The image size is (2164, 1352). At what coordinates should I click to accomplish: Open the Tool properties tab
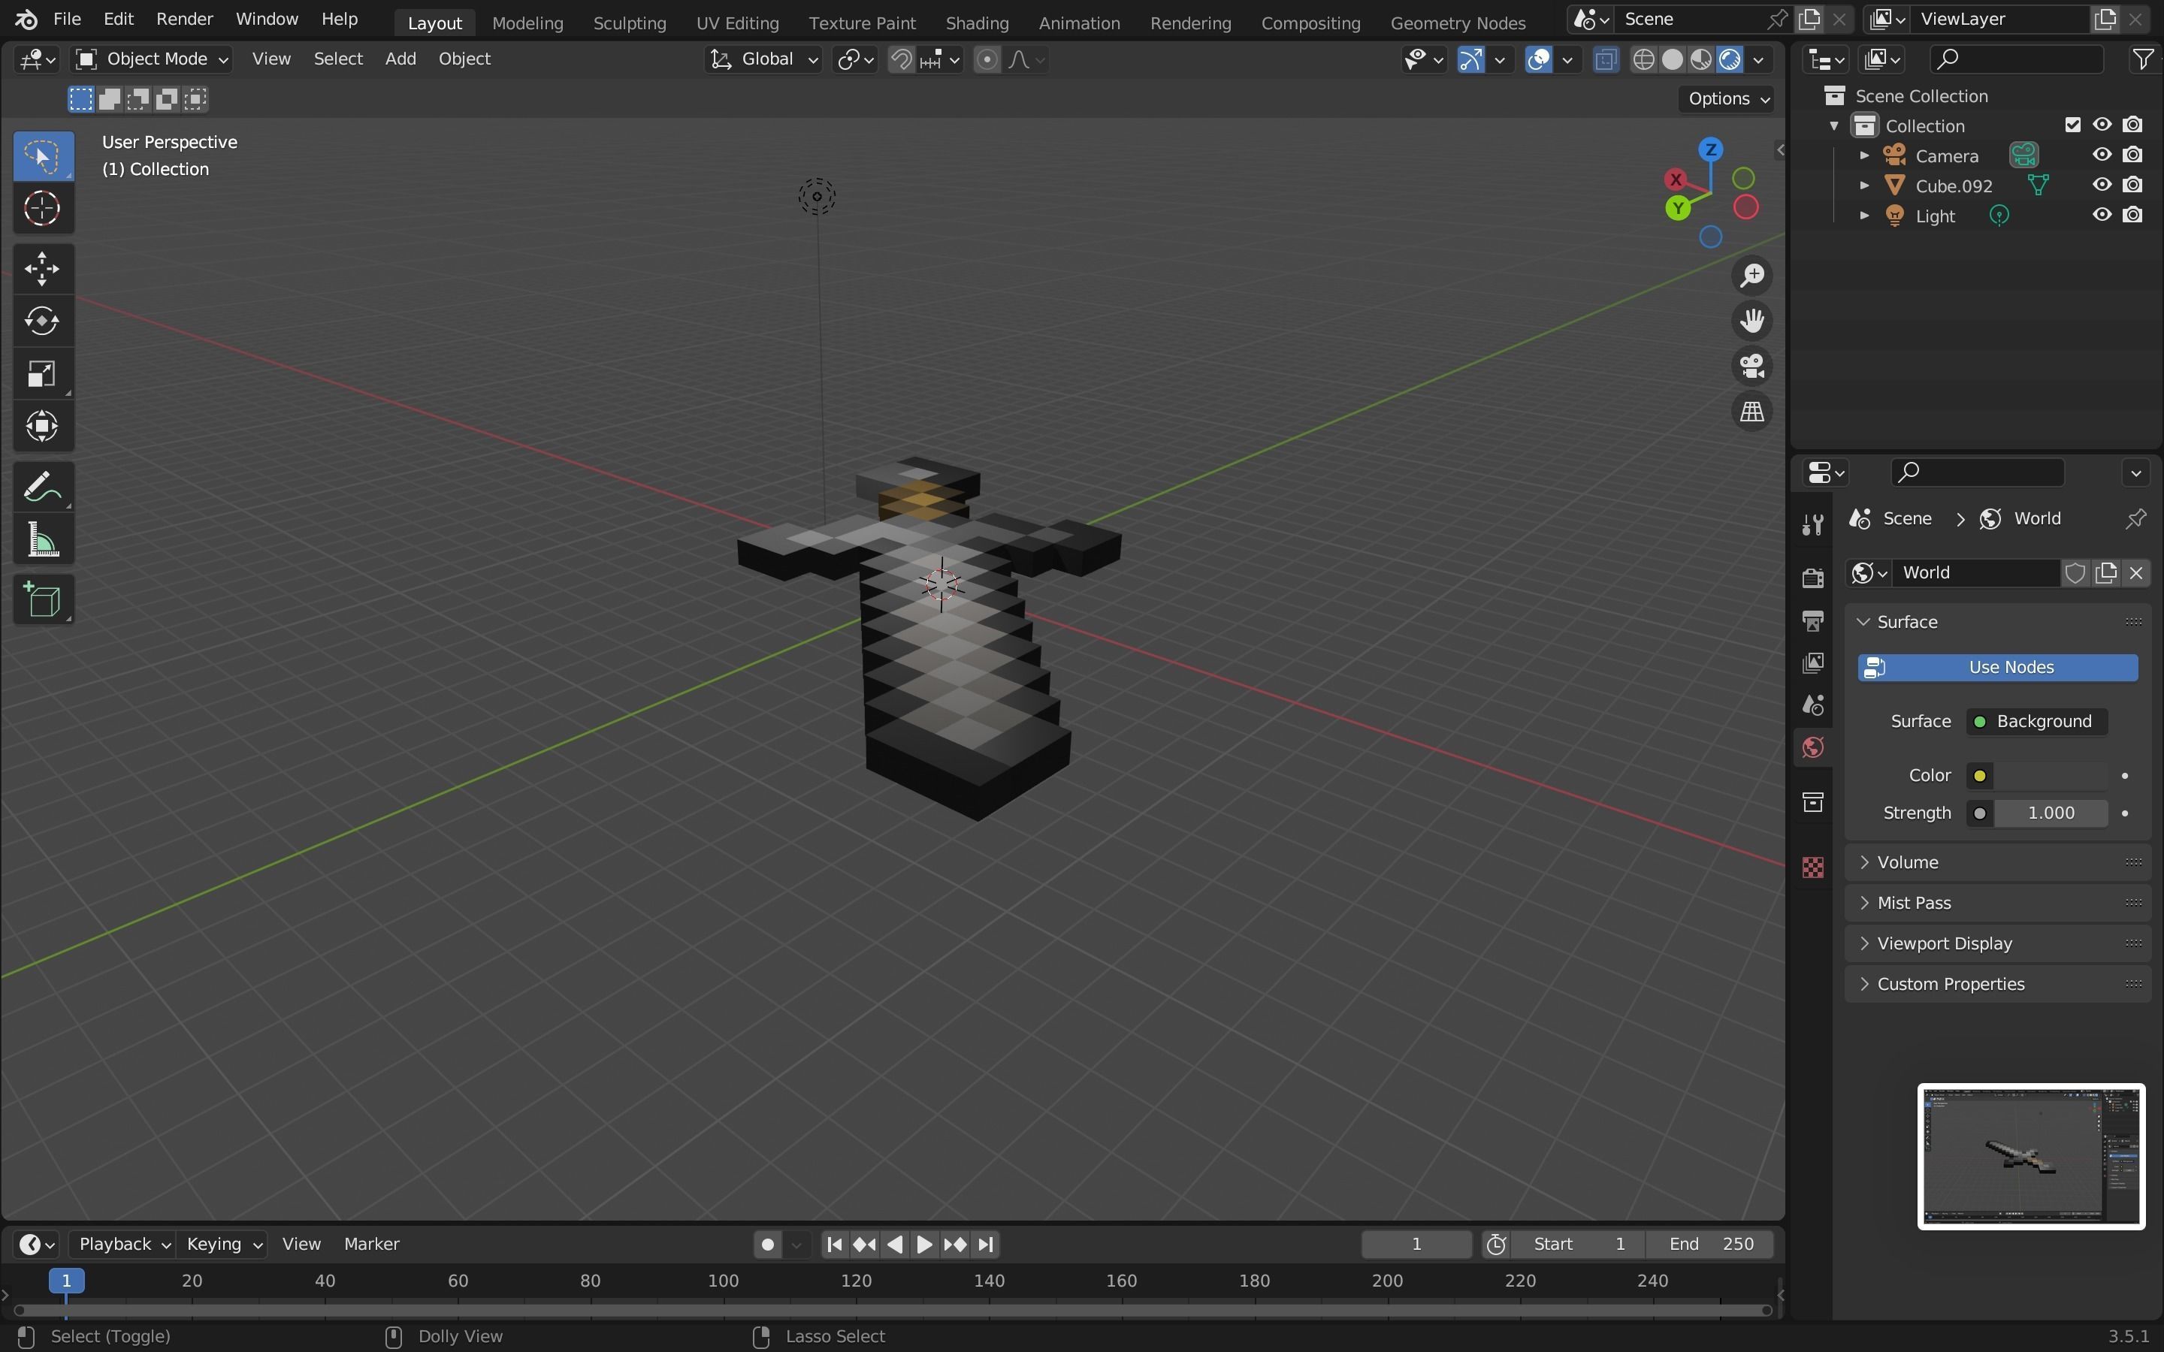1812,525
